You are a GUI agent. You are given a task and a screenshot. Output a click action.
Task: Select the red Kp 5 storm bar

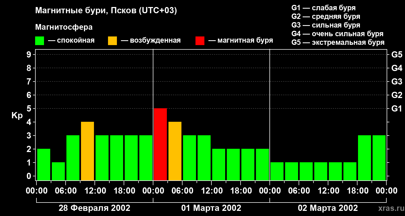pos(160,144)
